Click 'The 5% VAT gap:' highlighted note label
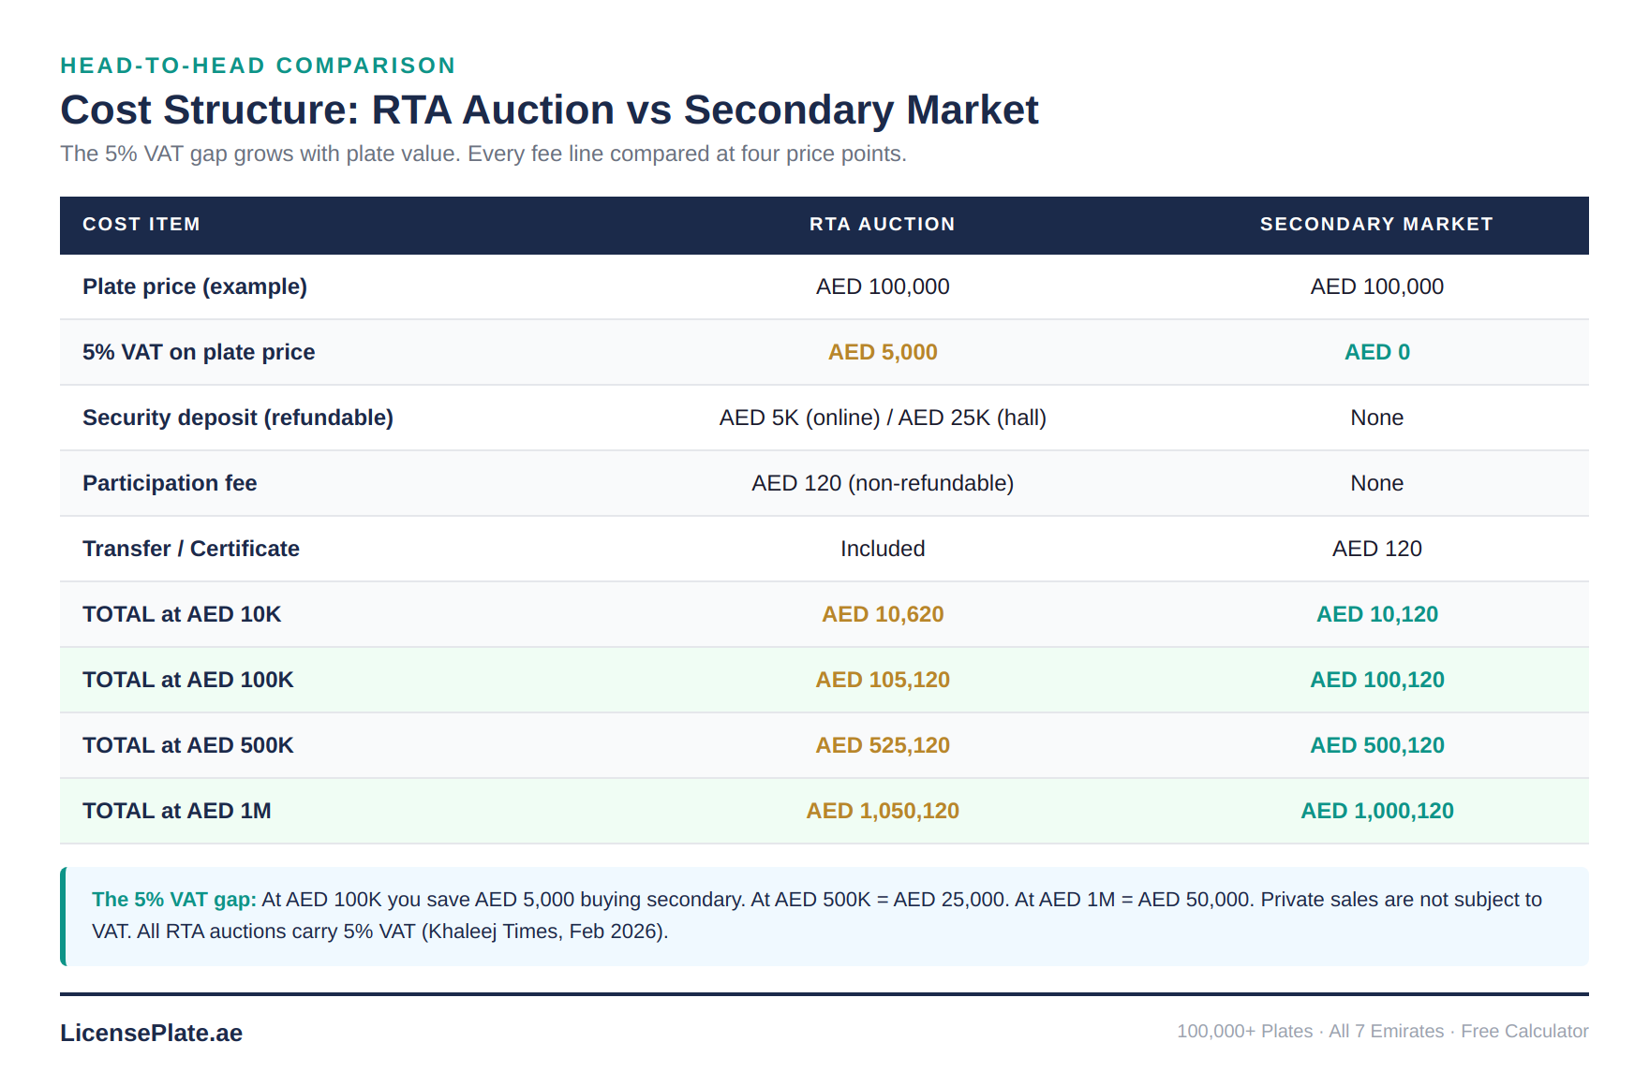Image resolution: width=1649 pixels, height=1086 pixels. click(x=173, y=900)
